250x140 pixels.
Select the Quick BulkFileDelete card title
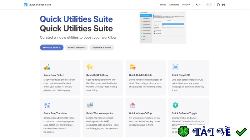click(x=141, y=75)
